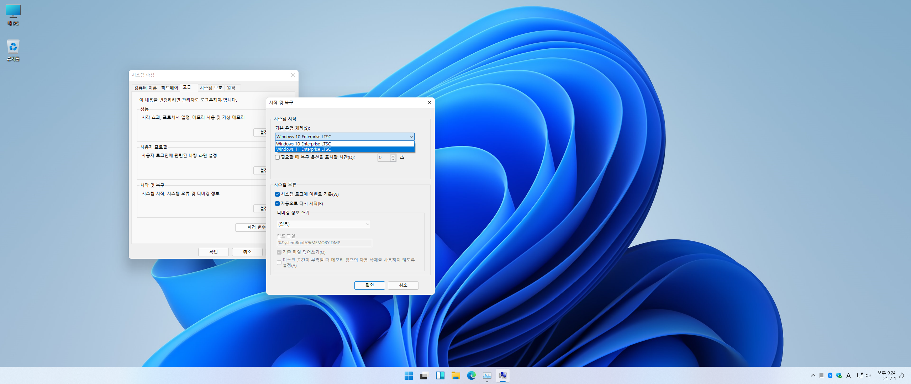
Task: Confirm 시작 및 복구 with 확인
Action: pyautogui.click(x=369, y=286)
